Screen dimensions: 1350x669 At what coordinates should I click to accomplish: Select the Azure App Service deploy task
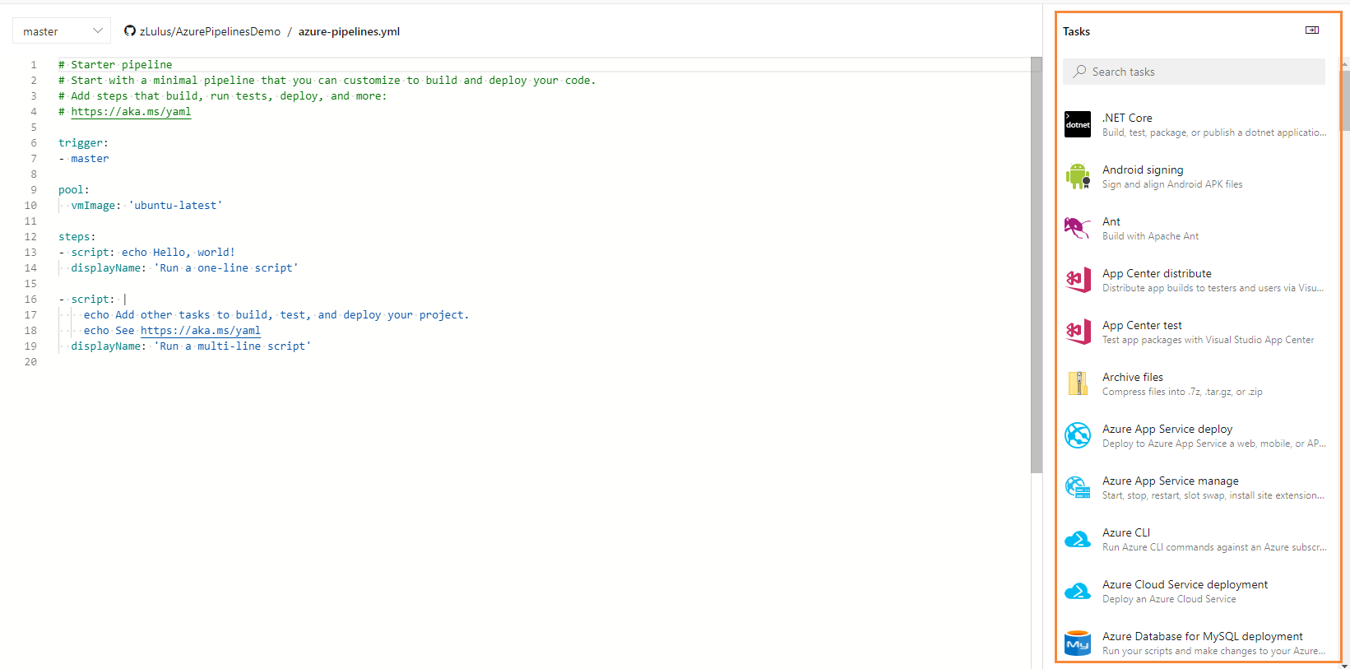pos(1195,435)
